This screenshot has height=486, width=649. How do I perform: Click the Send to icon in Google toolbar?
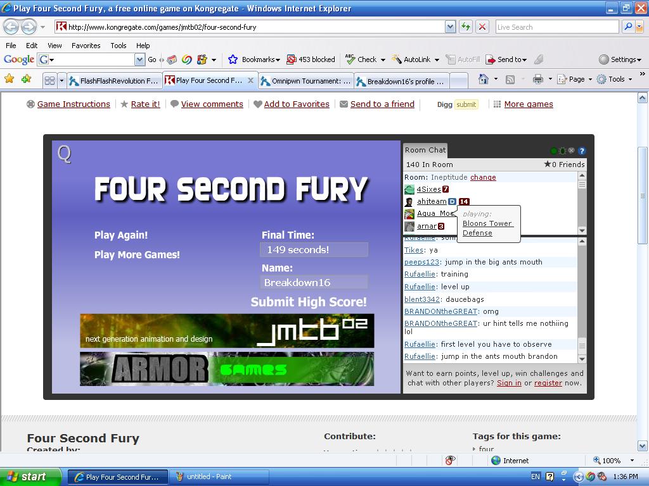pyautogui.click(x=491, y=59)
